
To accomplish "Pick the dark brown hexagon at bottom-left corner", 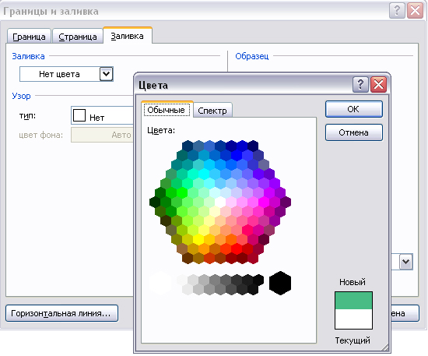I will coord(188,258).
